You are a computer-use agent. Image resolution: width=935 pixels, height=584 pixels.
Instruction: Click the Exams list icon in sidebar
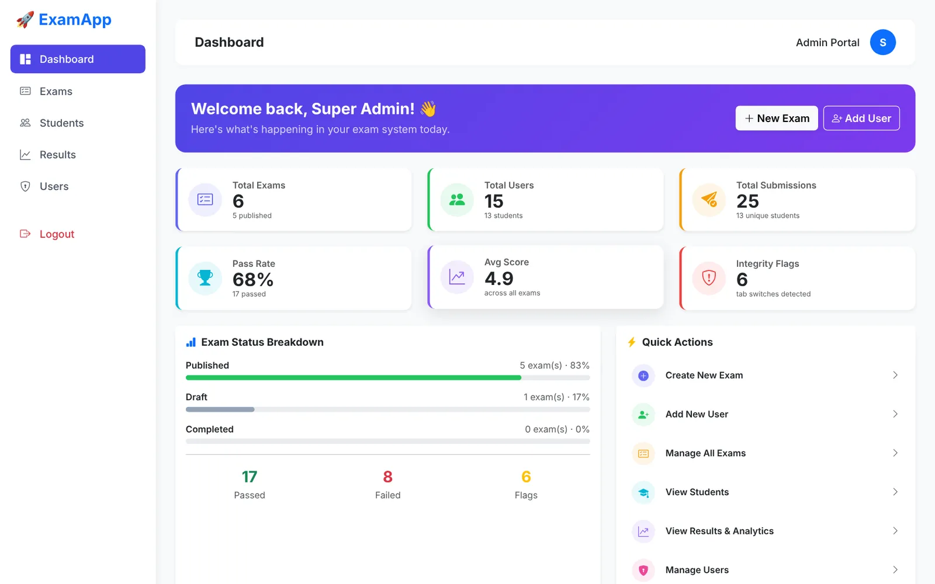click(x=25, y=91)
